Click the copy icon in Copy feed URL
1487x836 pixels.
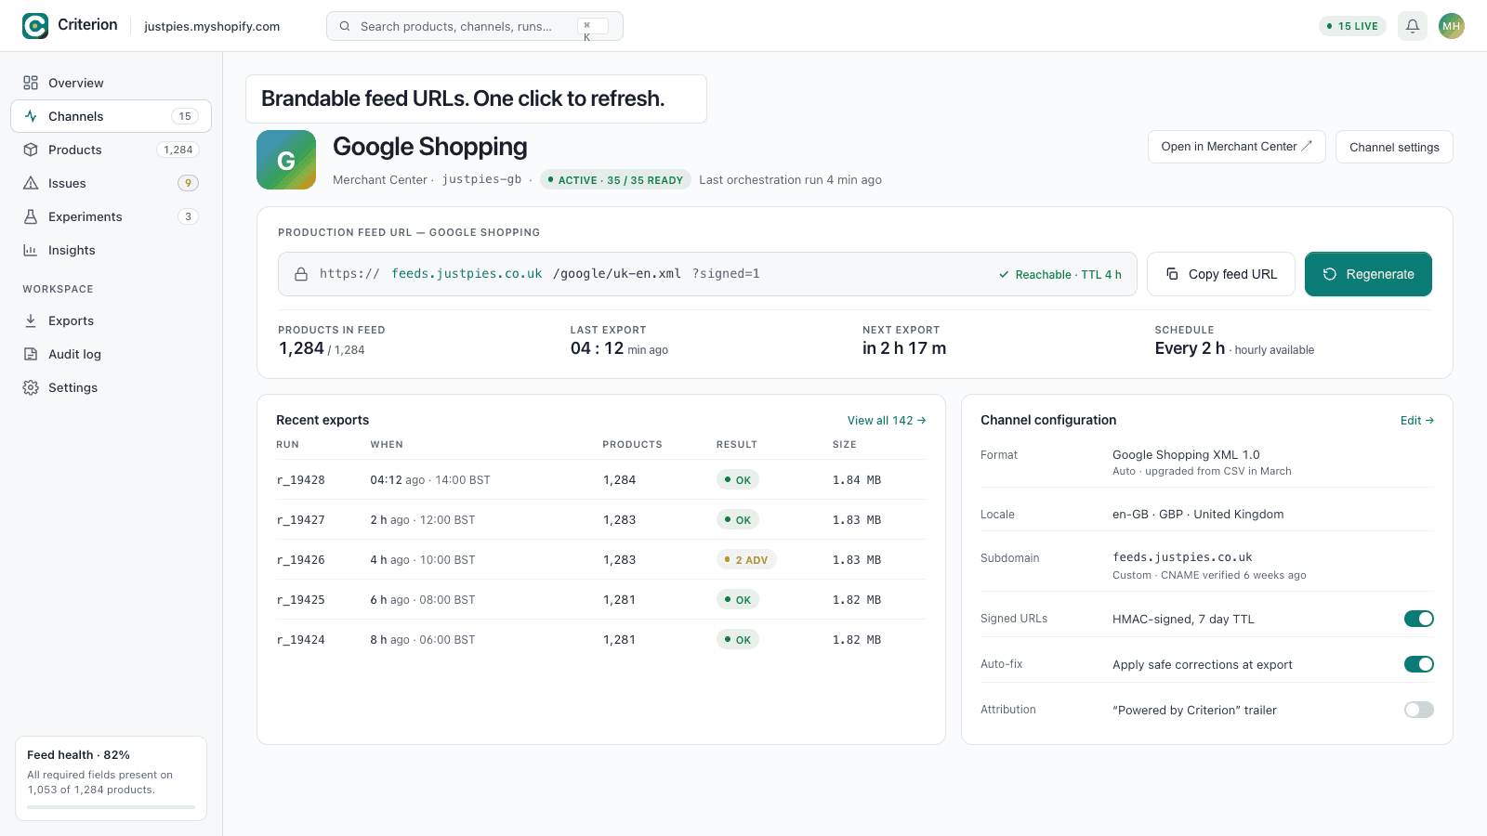point(1172,274)
